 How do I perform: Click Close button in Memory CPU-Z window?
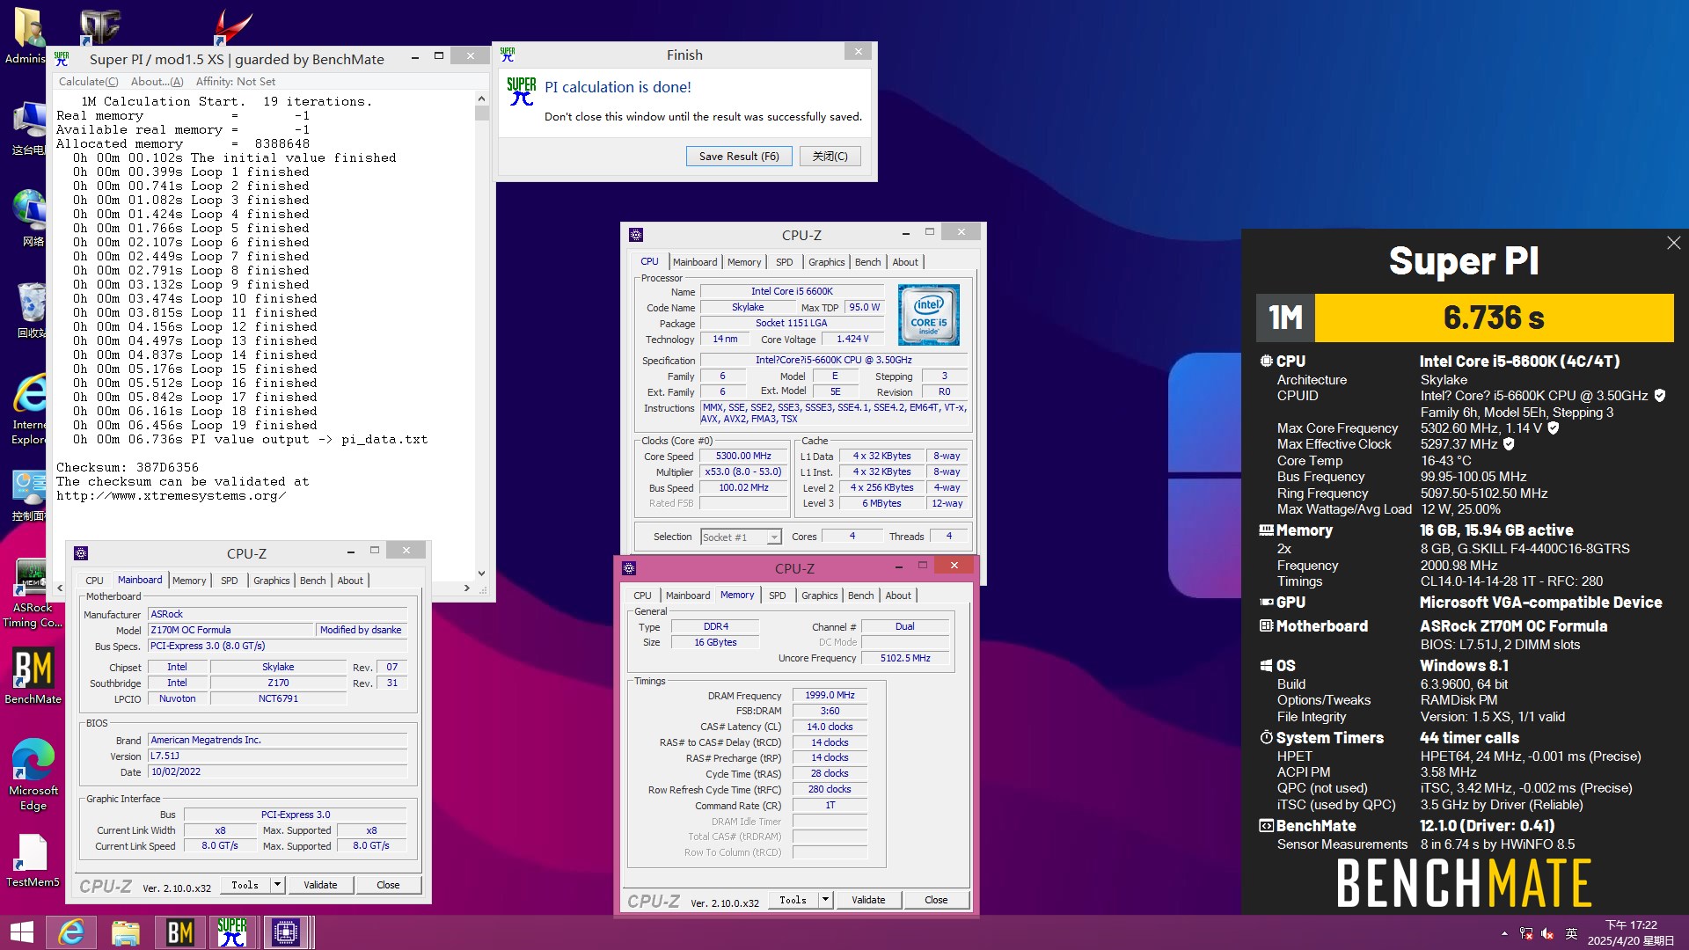click(936, 900)
